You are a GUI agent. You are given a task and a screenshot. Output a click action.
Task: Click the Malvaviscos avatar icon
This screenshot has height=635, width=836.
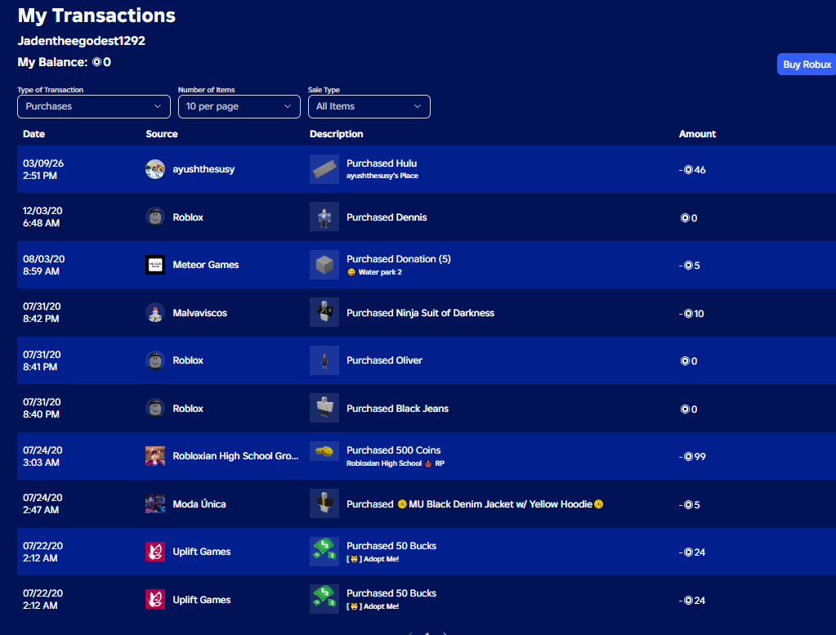click(x=155, y=312)
